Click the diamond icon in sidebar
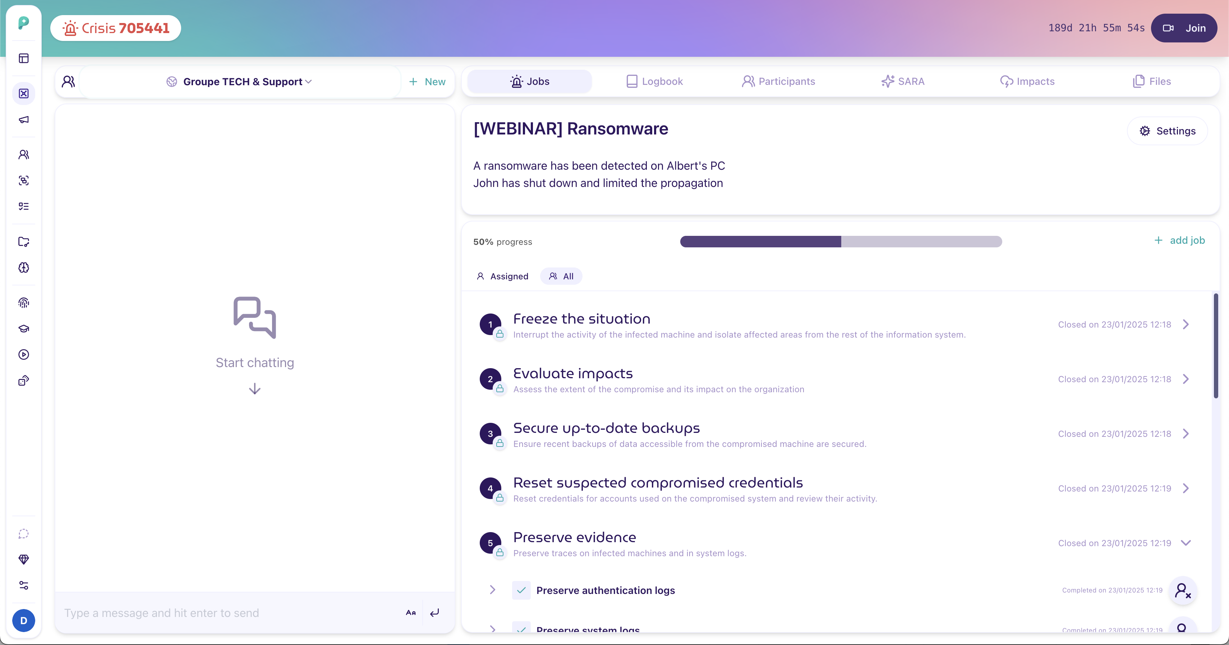The image size is (1229, 645). coord(23,559)
